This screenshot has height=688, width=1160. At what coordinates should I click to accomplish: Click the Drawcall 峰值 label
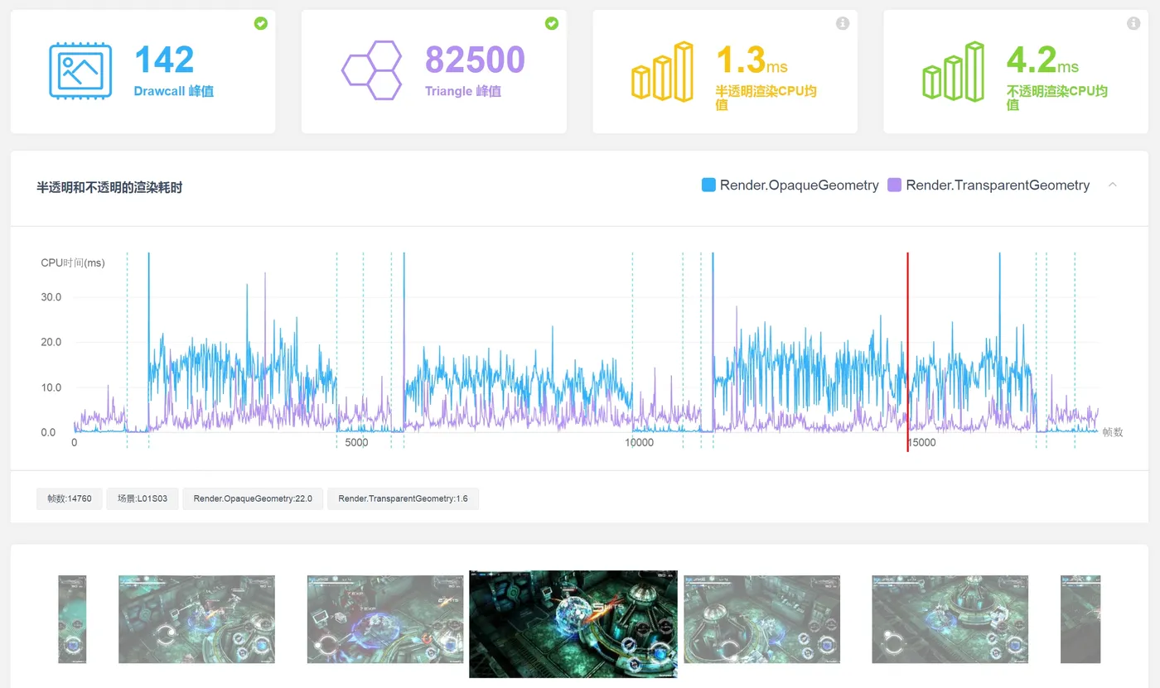click(174, 91)
